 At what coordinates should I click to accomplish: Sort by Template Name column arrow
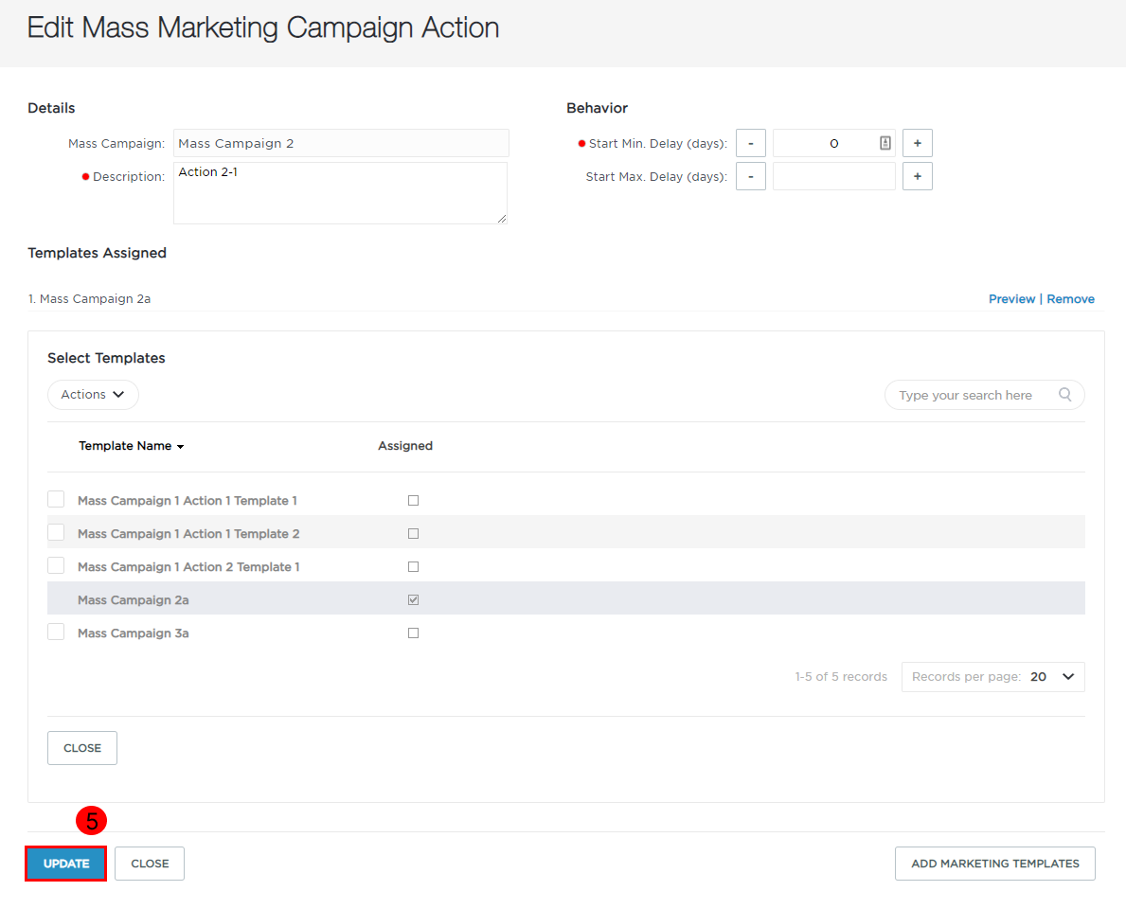pyautogui.click(x=180, y=447)
